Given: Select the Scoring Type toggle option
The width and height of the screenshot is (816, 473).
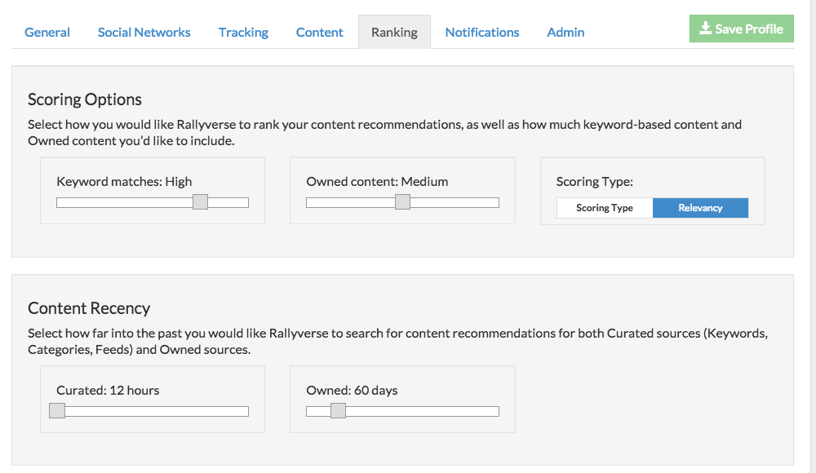Looking at the screenshot, I should [x=605, y=208].
